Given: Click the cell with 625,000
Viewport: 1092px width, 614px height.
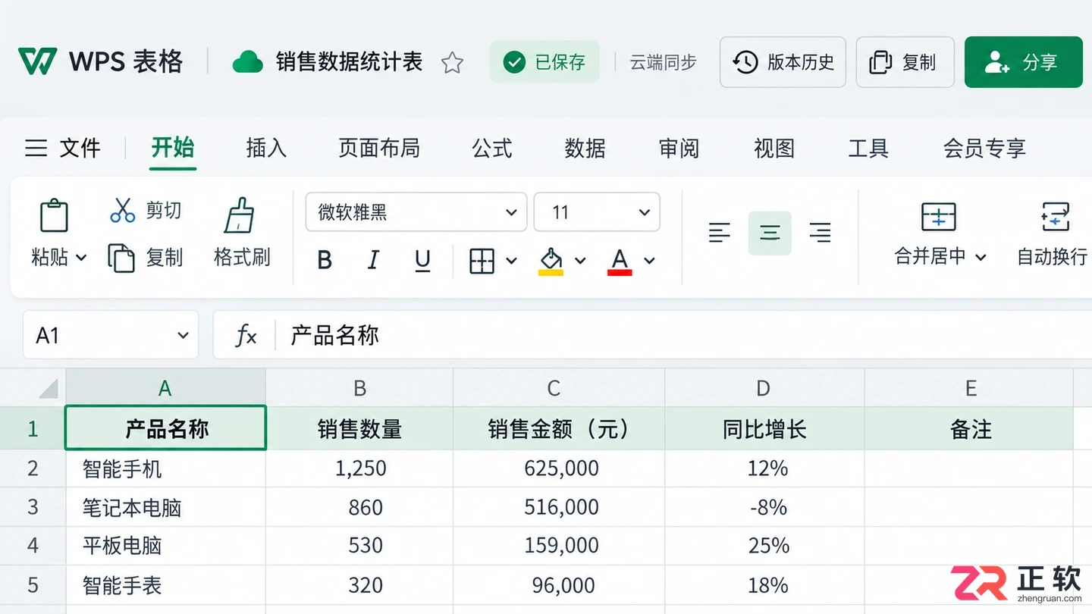Looking at the screenshot, I should pos(559,468).
